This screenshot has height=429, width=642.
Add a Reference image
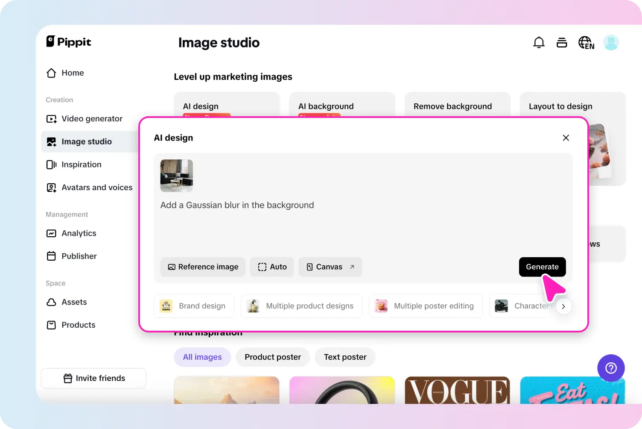[203, 267]
